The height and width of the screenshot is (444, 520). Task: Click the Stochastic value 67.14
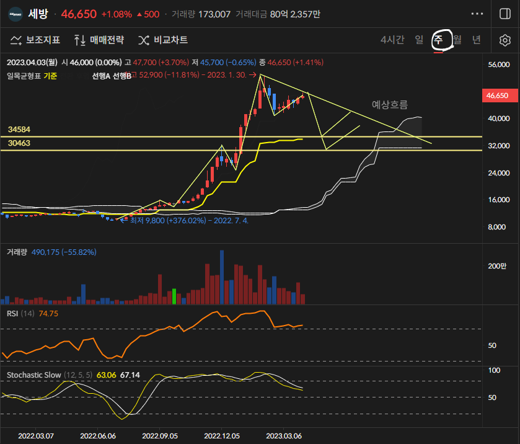tap(130, 375)
